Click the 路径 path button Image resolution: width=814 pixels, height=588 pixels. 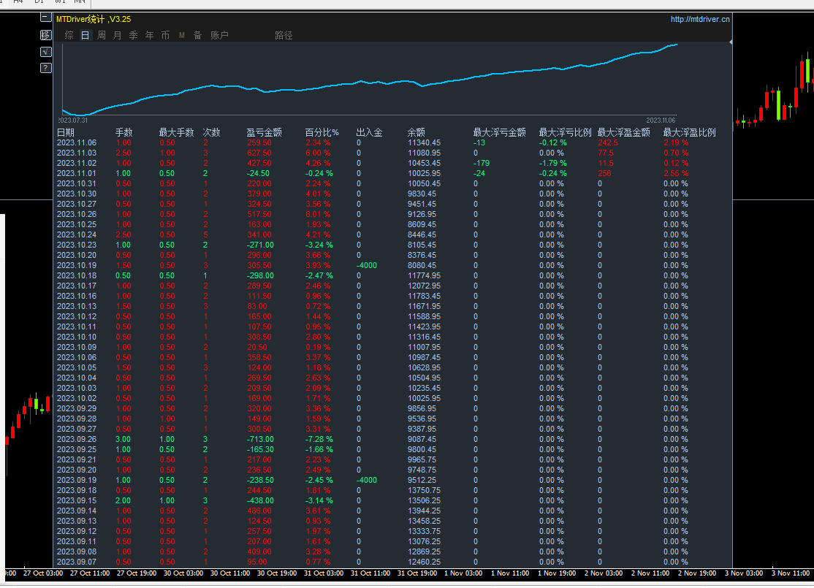pos(284,35)
